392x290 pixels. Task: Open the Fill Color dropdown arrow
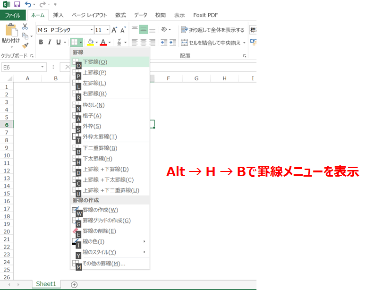coord(97,43)
